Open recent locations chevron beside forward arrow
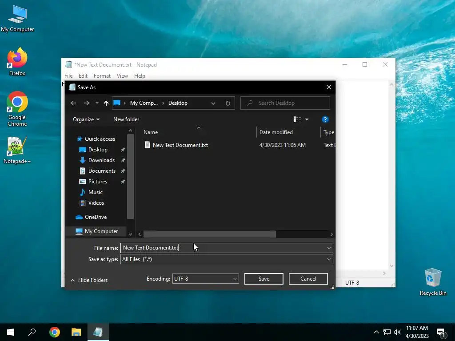 tap(97, 103)
